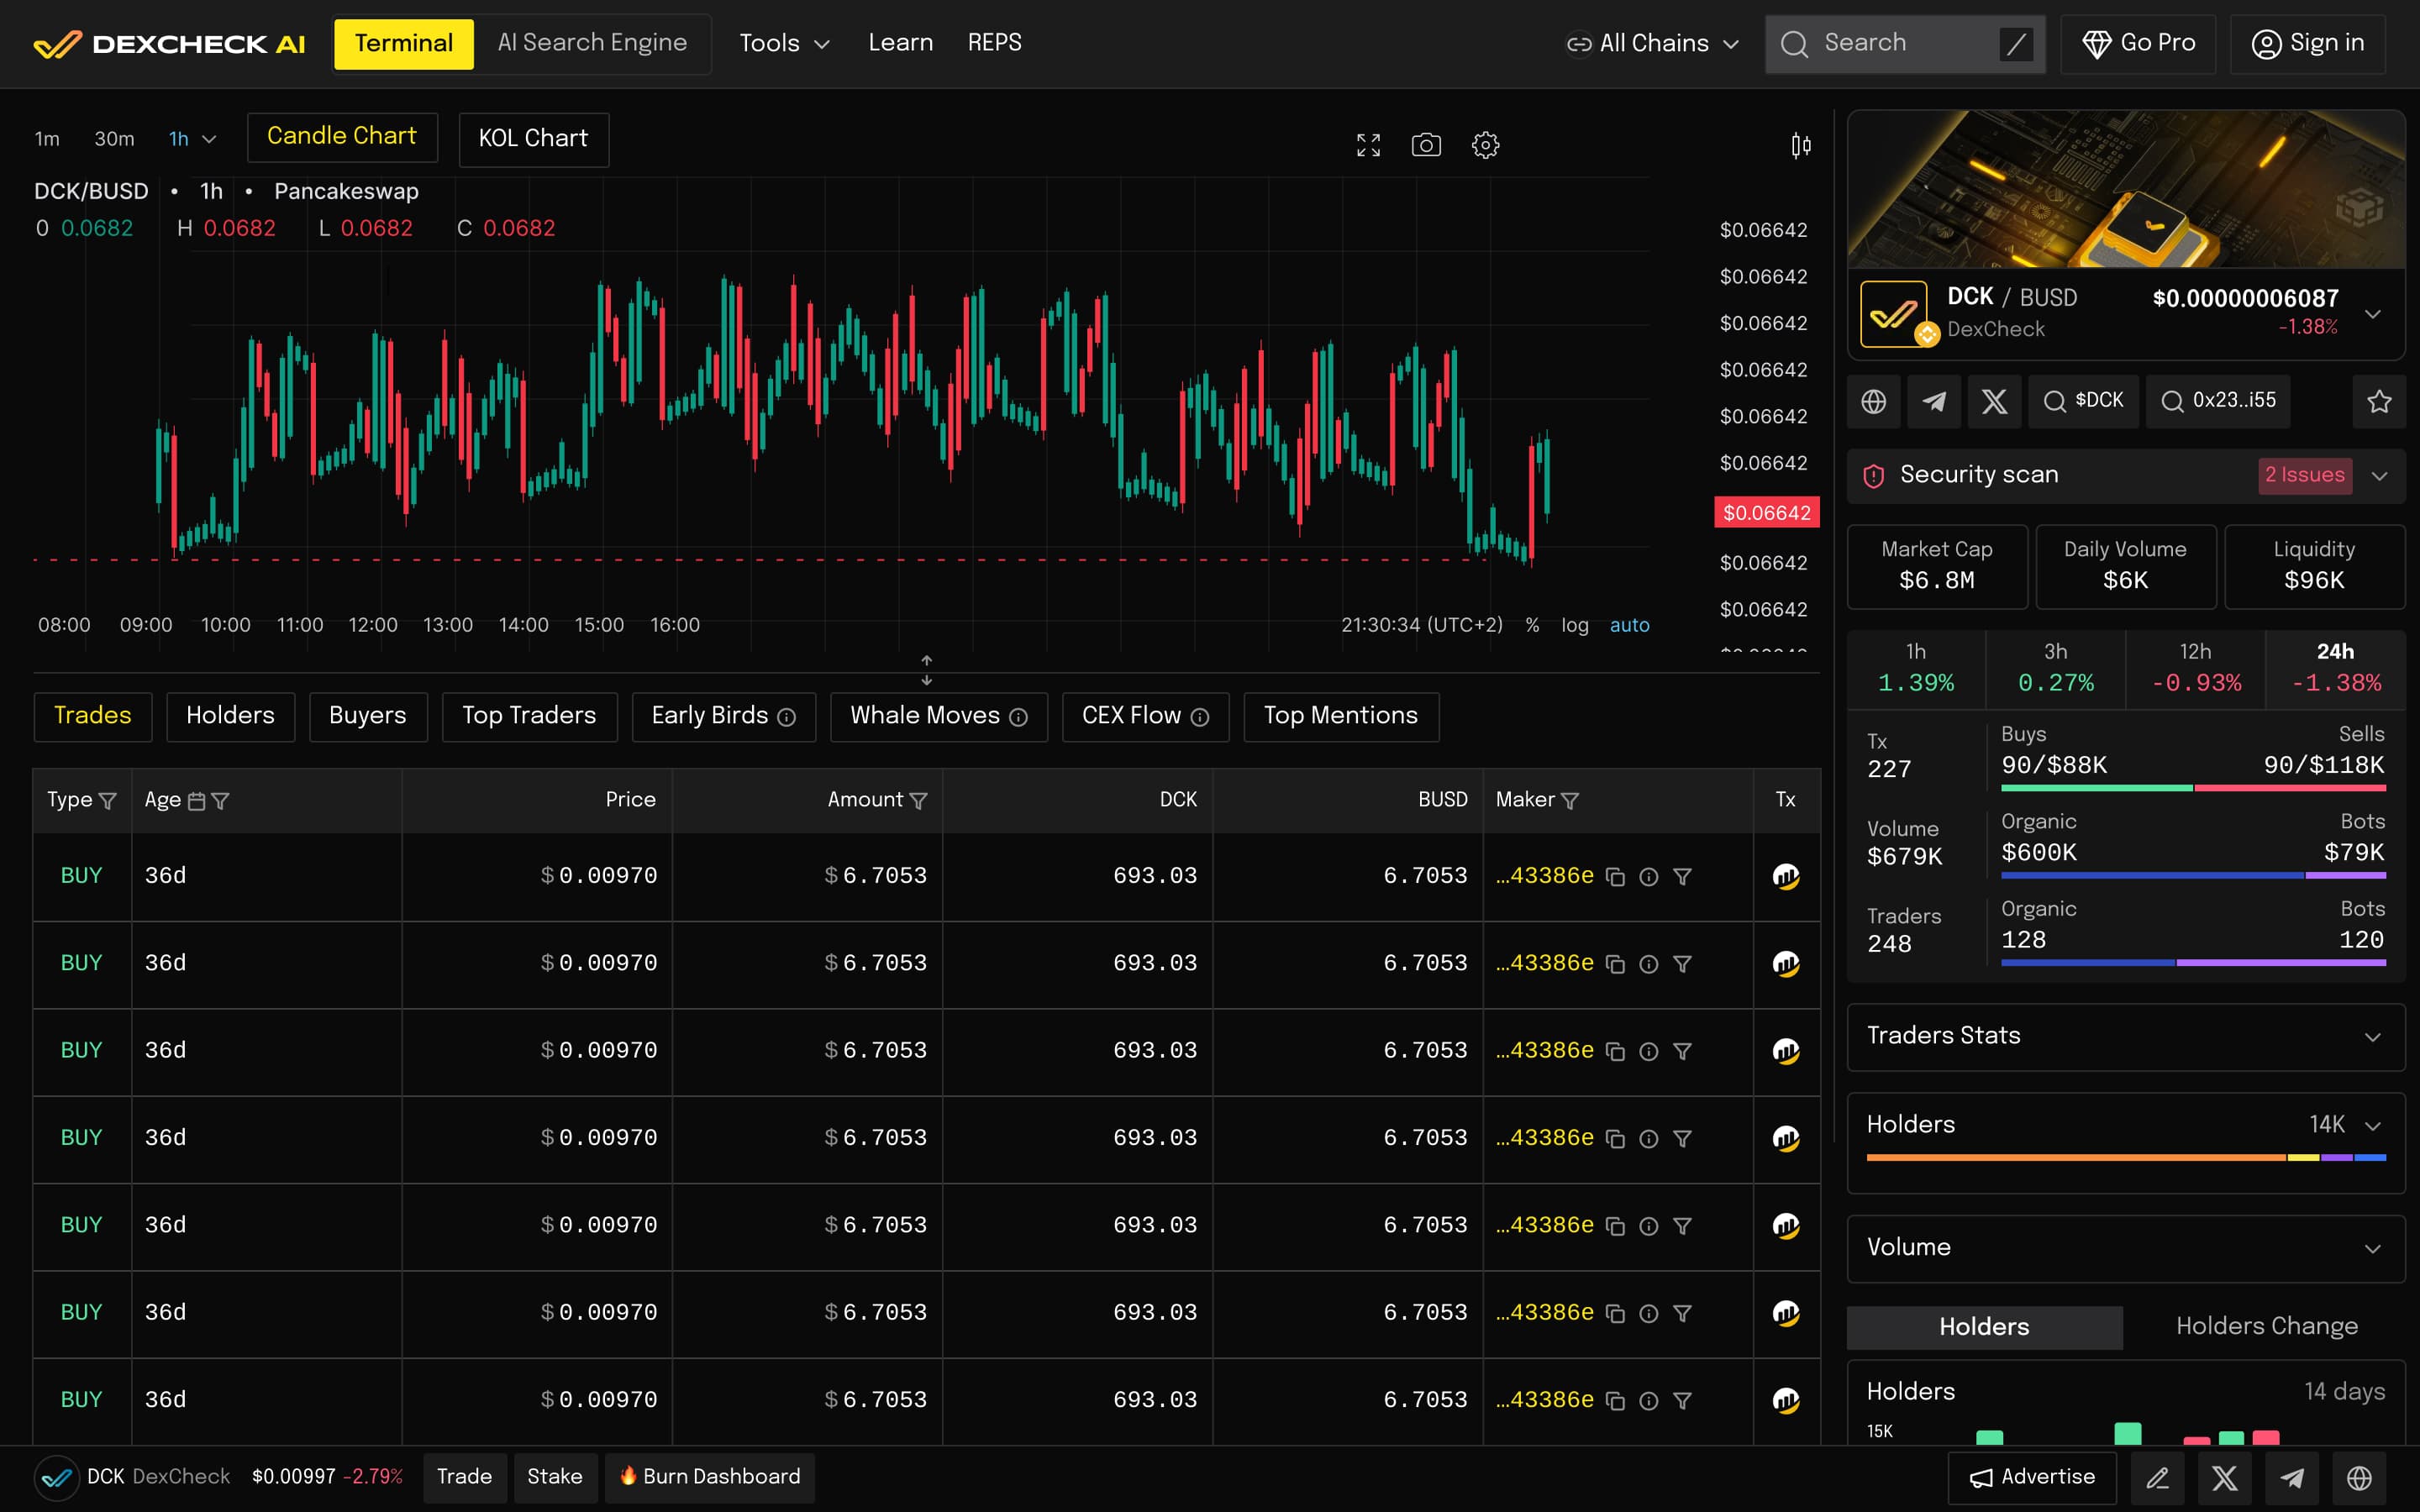Click the Burn Dashboard button
This screenshot has height=1512, width=2420.
[709, 1477]
